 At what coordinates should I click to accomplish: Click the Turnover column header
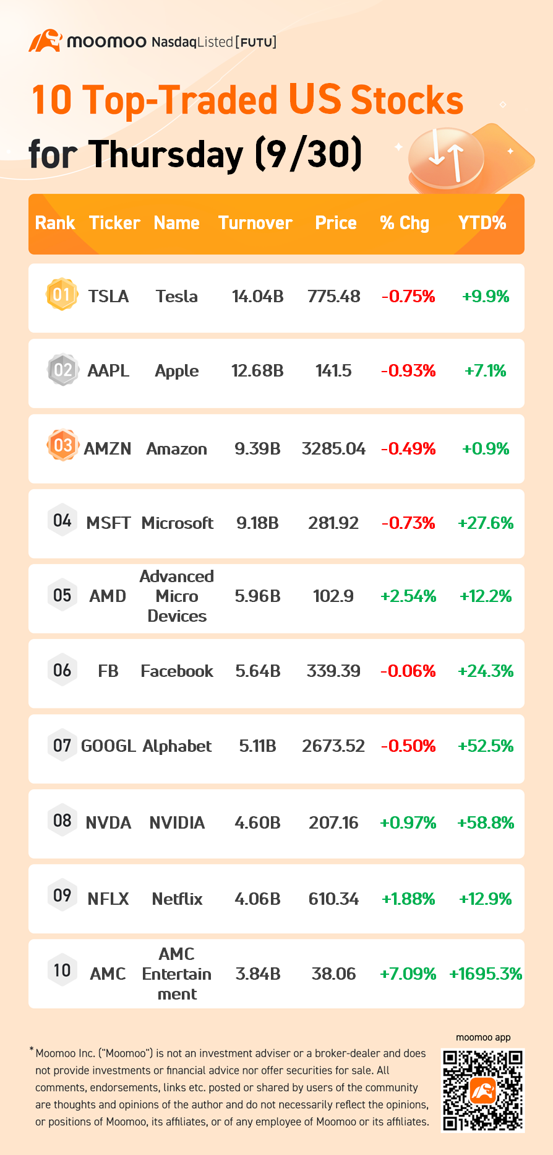[255, 223]
